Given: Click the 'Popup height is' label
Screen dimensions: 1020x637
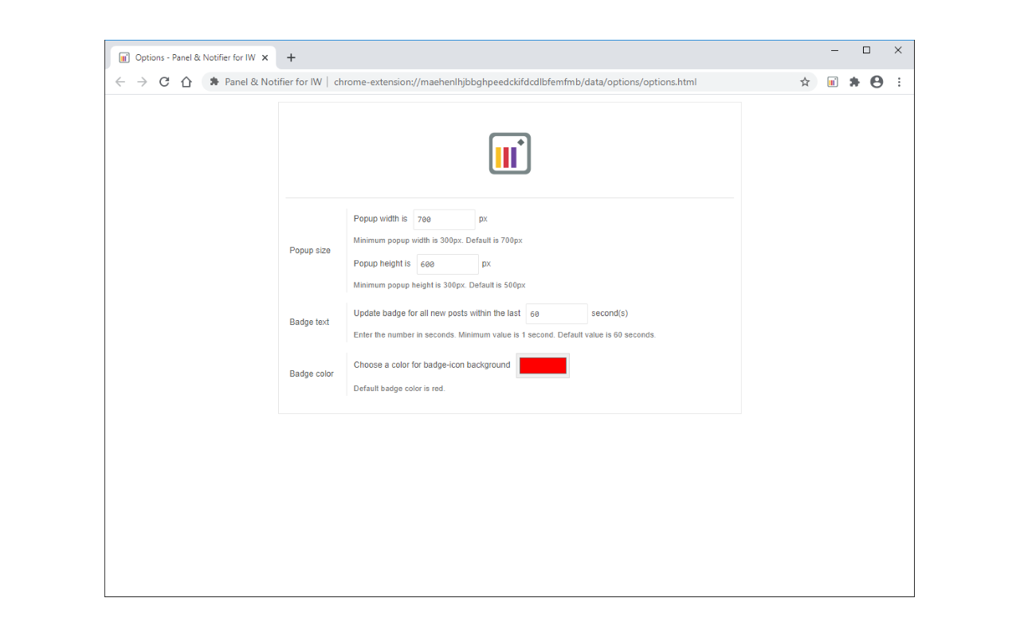Looking at the screenshot, I should coord(382,264).
